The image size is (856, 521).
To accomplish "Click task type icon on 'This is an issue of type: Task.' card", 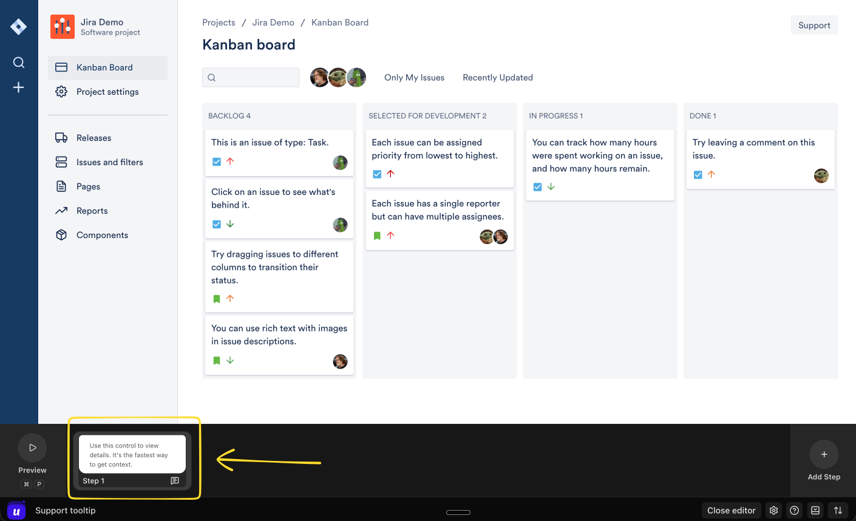I will pos(217,162).
